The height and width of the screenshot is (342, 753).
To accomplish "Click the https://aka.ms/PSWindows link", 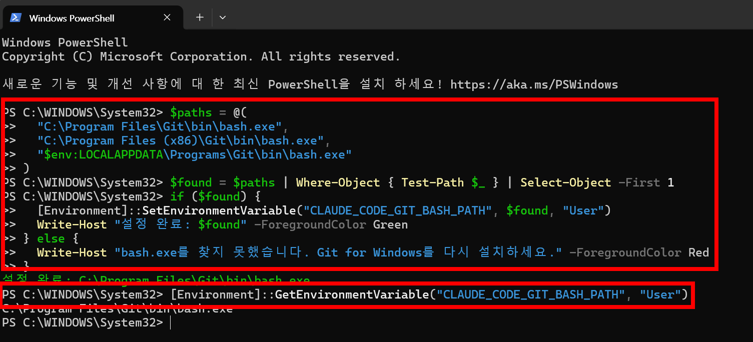I will click(534, 84).
